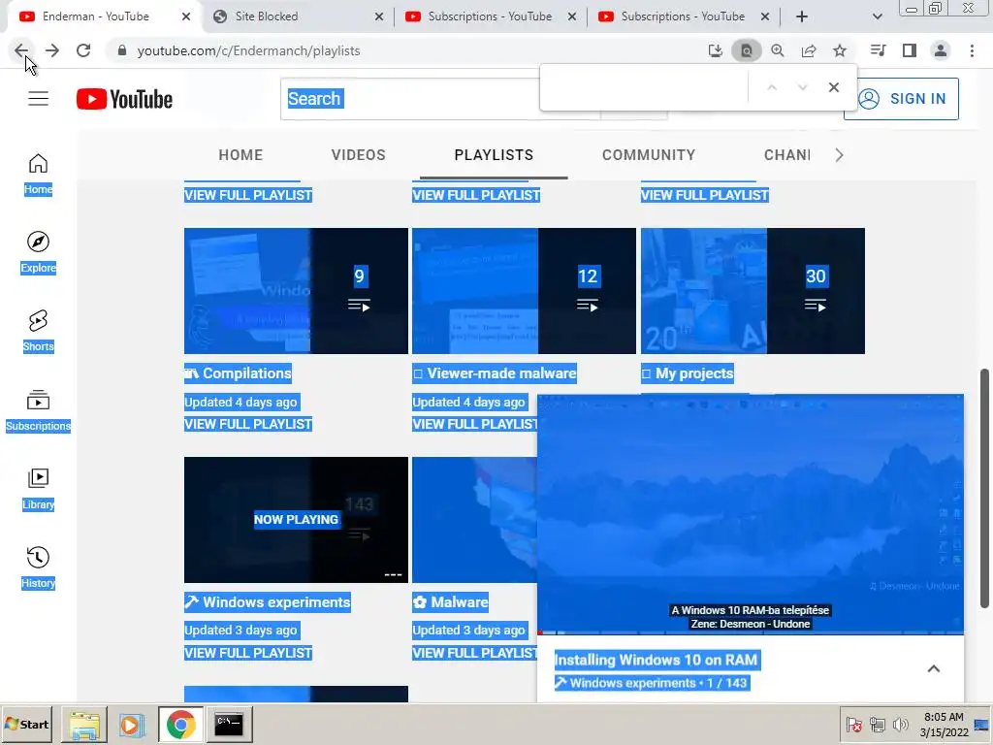Go to YouTube home via the logo
This screenshot has height=745, width=993.
click(x=124, y=99)
